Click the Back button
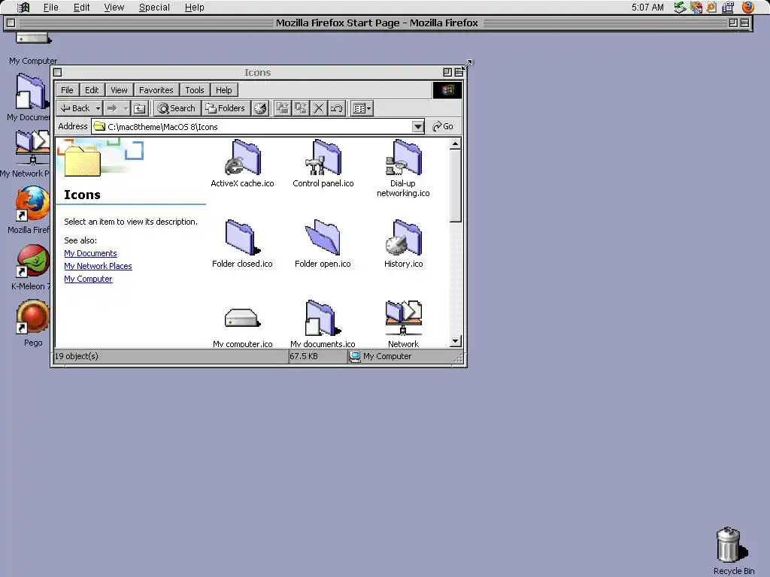 click(76, 108)
